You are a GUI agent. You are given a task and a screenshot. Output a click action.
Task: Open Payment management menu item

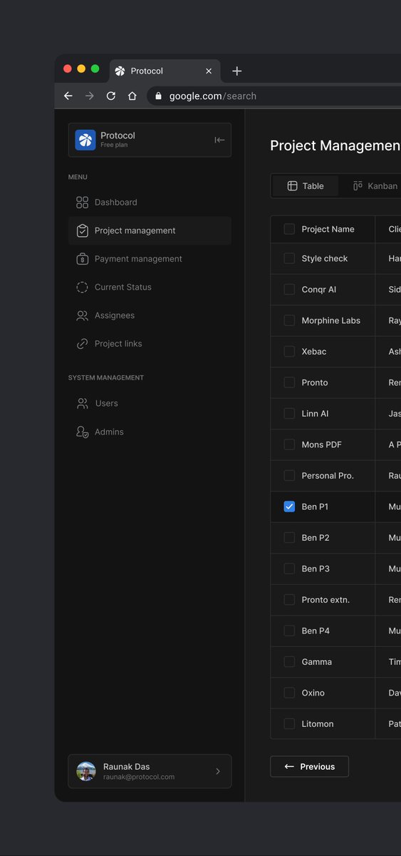tap(150, 259)
